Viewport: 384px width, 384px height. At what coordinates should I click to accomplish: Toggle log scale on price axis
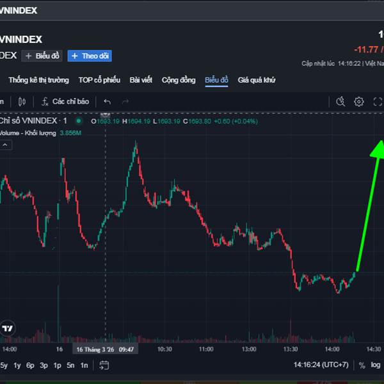[376, 365]
